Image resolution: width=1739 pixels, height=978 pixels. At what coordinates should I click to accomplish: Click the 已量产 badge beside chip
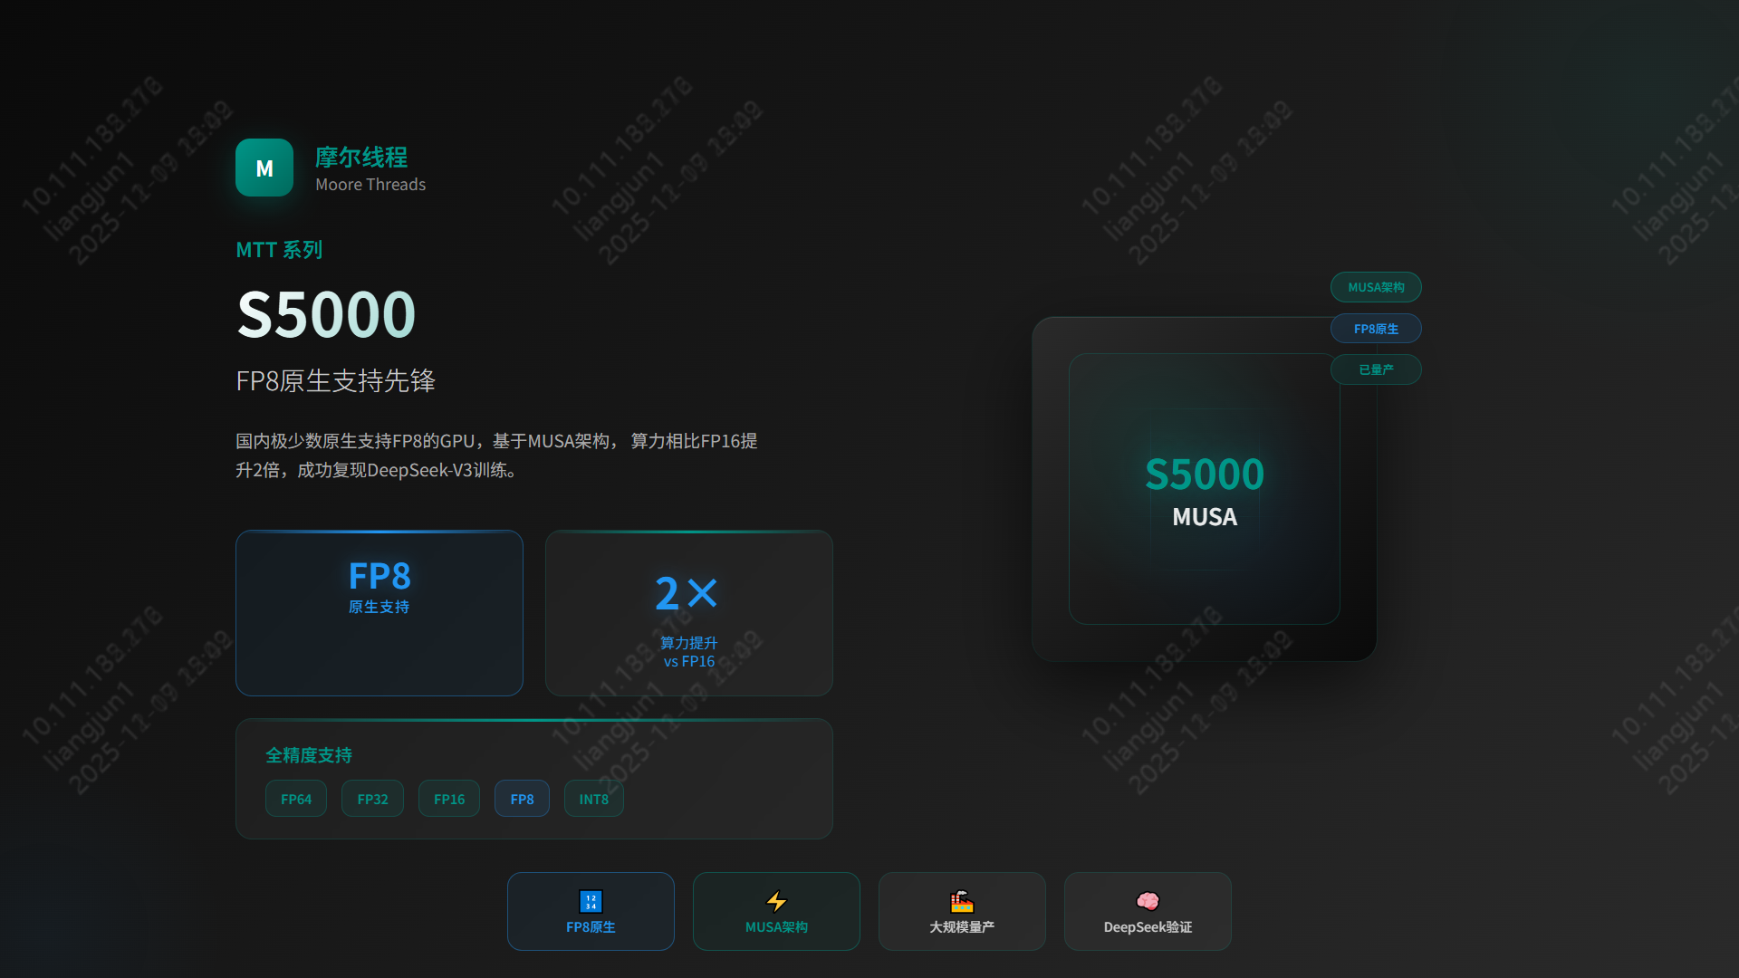[x=1376, y=369]
